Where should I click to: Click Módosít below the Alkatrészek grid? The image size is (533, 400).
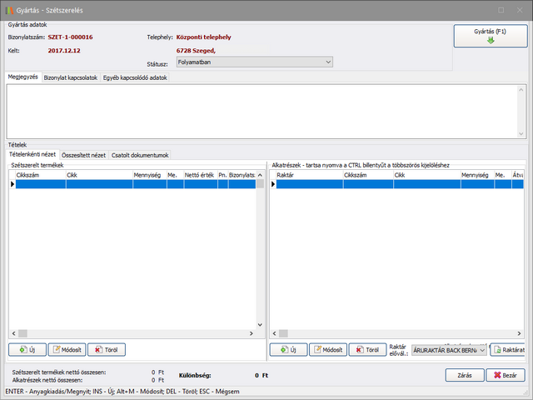click(327, 350)
